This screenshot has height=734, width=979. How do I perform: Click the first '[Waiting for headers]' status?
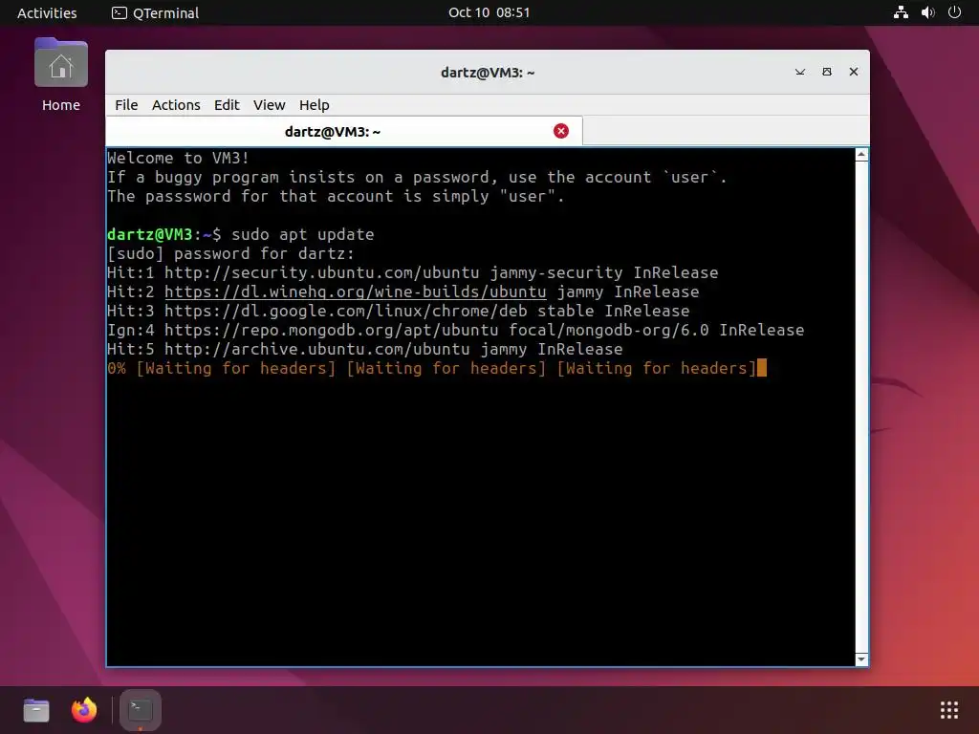(x=236, y=368)
